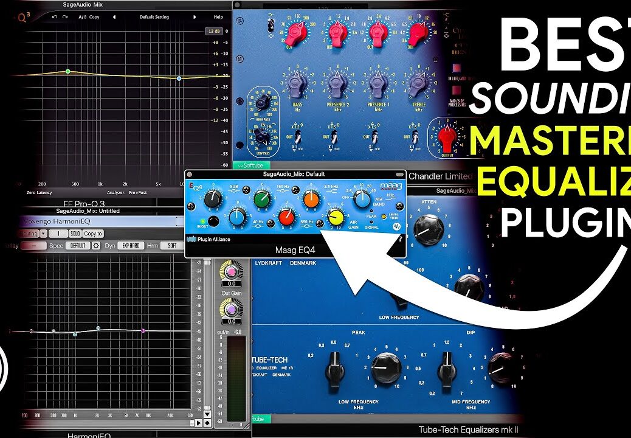This screenshot has width=631, height=438.
Task: Click the redo arrow in Pro-Q 3
Action: (65, 17)
